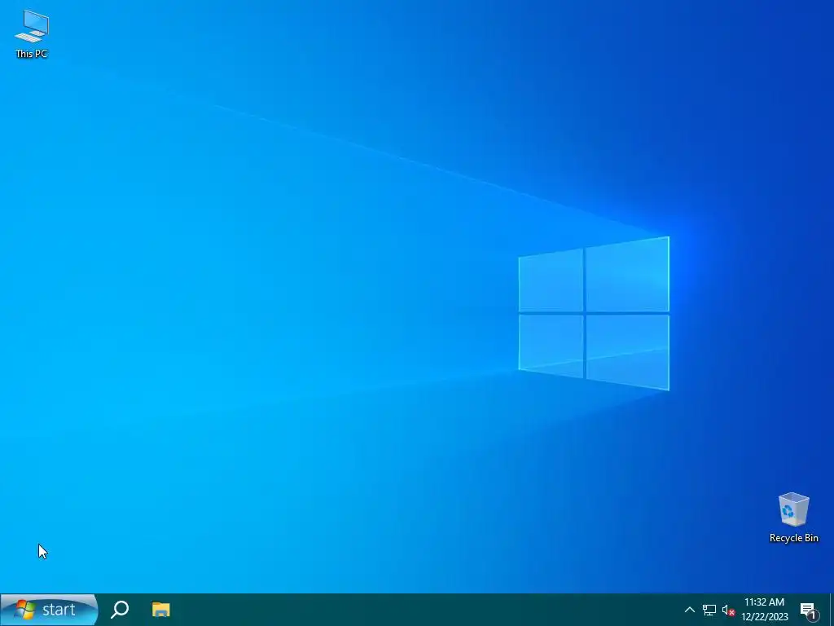Open the start menu button
Viewport: 834px width, 626px height.
(x=49, y=610)
